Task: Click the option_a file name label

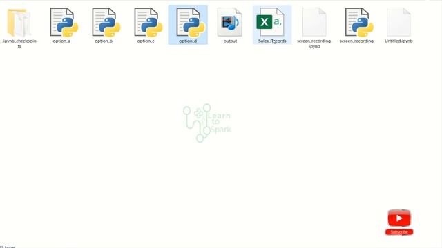Action: 61,41
